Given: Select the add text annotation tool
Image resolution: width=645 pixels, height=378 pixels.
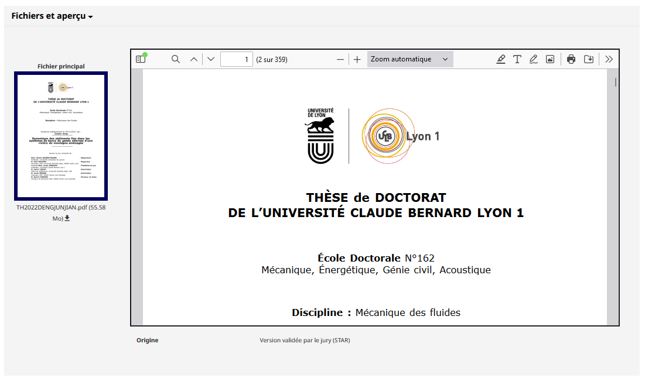Looking at the screenshot, I should [x=517, y=59].
